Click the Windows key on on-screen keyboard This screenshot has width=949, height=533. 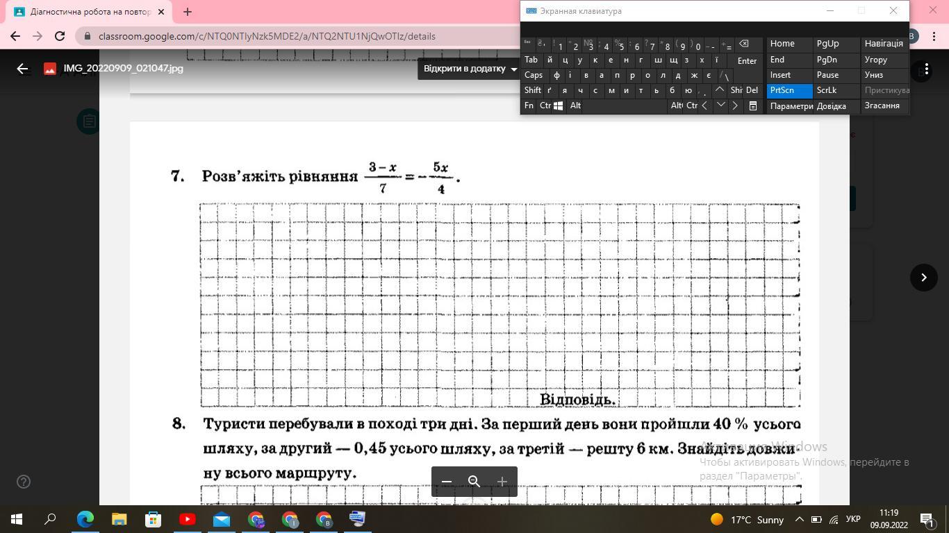[558, 105]
